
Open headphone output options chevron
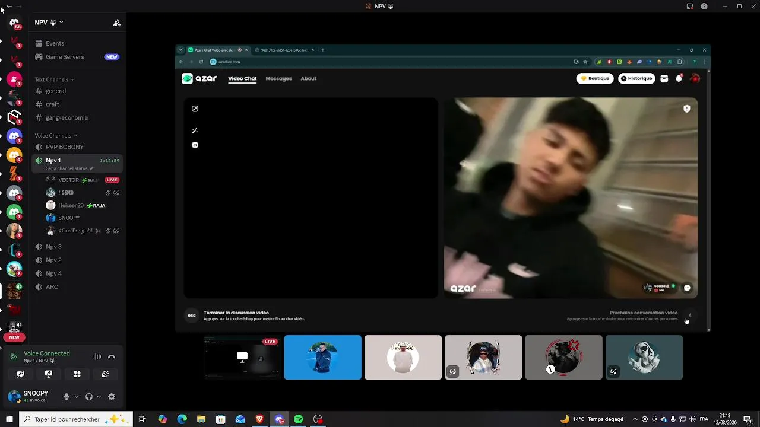click(99, 397)
